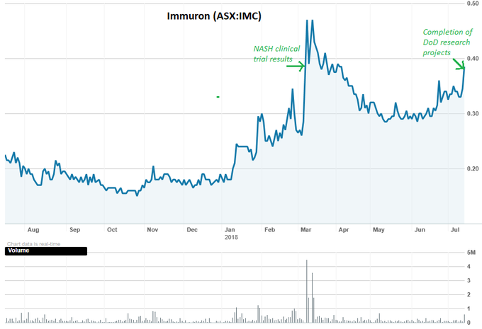Click the Jan 2018 label on the time axis
Screen dimensions: 482x329
point(230,233)
